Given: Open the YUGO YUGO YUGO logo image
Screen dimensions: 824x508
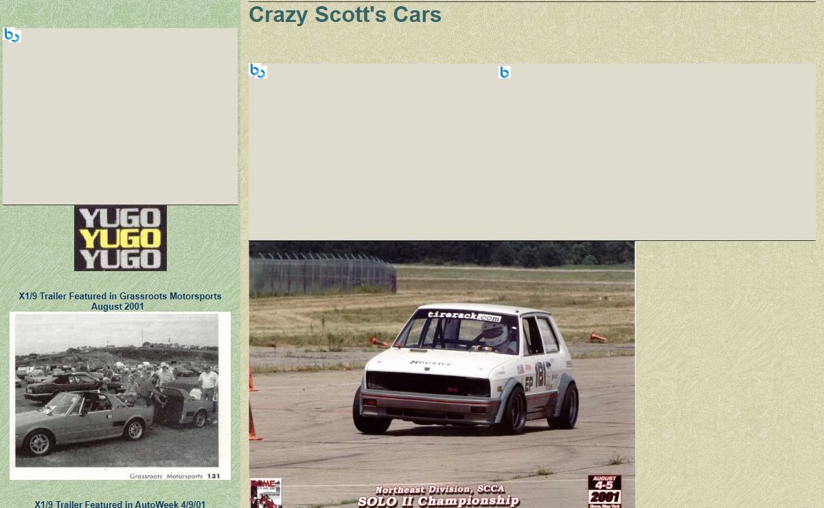Looking at the screenshot, I should 120,238.
